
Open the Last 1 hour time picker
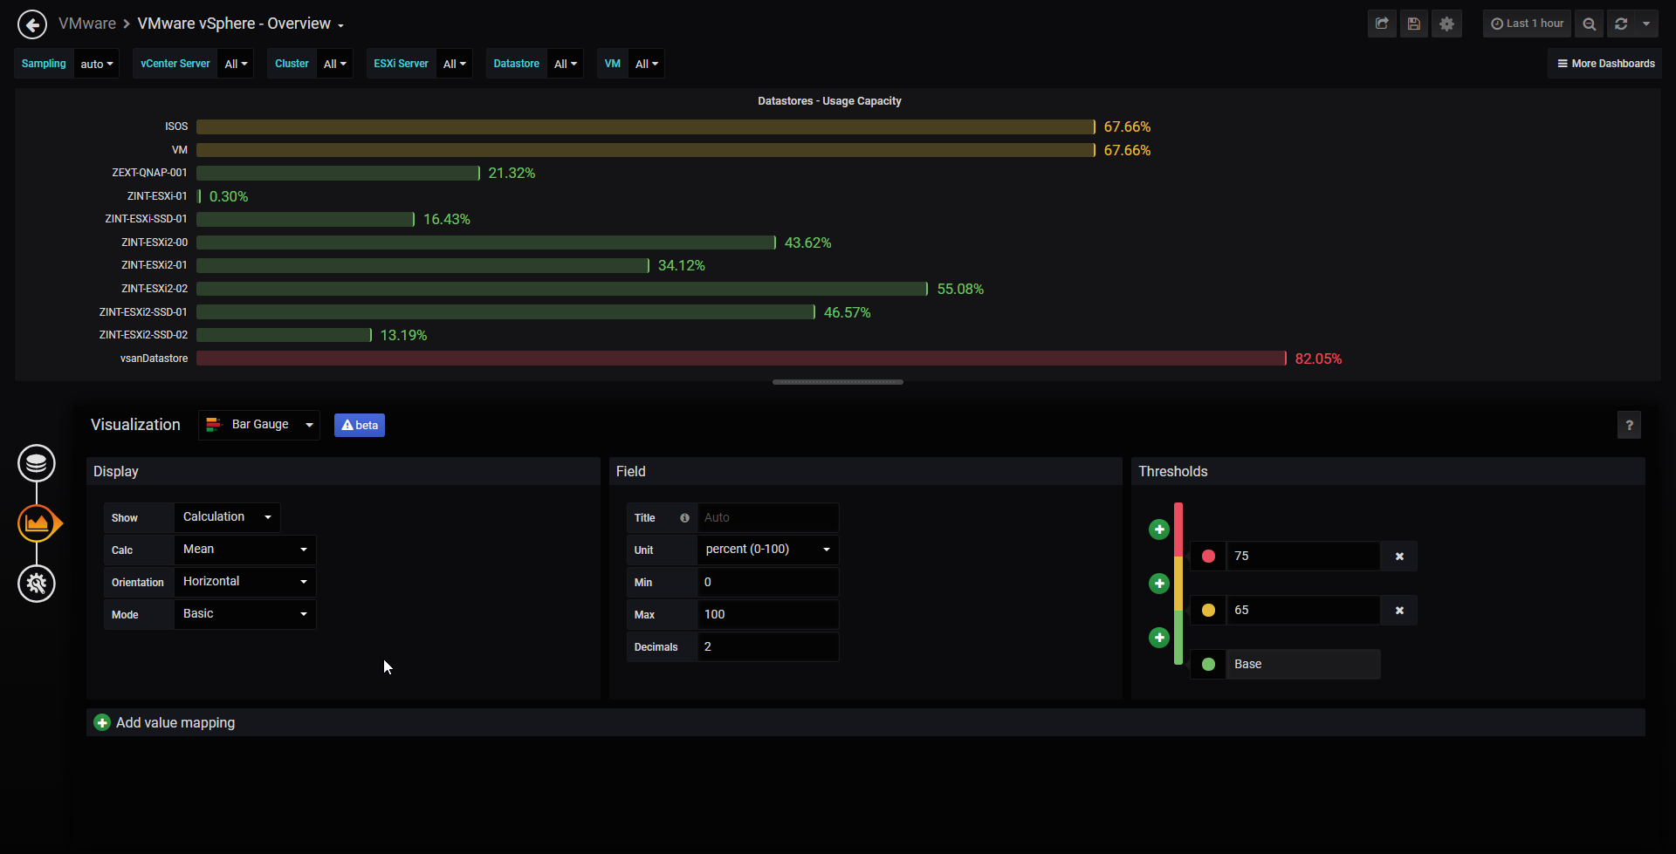pos(1527,24)
